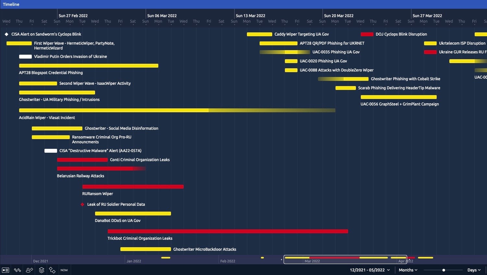487x275 pixels.
Task: Click the zoom slider handle
Action: (444, 270)
